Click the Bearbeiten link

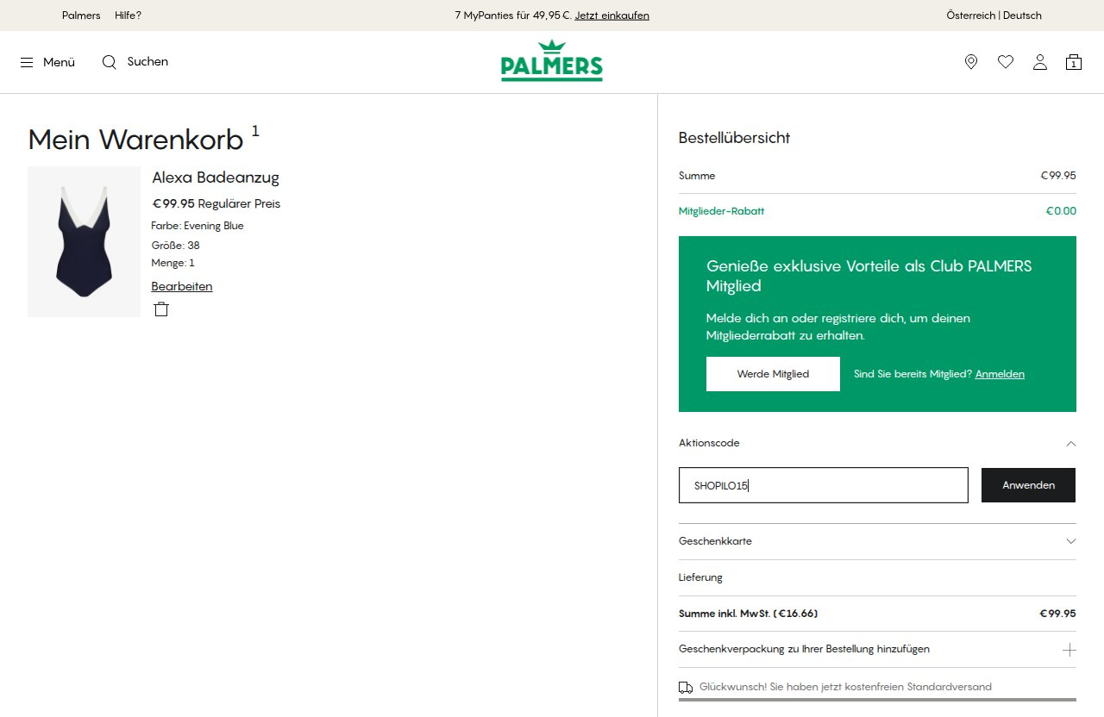(x=182, y=286)
